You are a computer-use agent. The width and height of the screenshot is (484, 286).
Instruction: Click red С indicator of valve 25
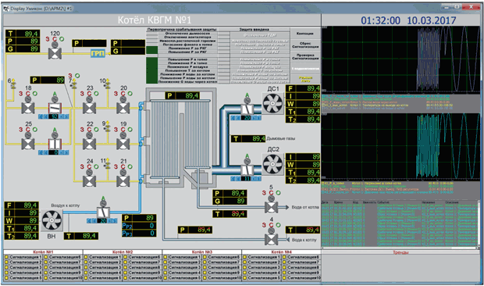28,130
